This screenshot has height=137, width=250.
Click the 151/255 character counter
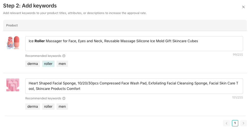click(237, 97)
